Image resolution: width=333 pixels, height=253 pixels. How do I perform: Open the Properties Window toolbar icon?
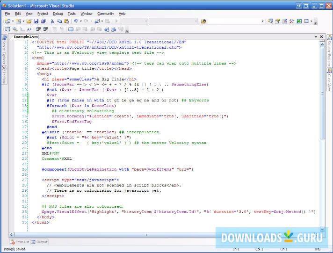pos(277,21)
